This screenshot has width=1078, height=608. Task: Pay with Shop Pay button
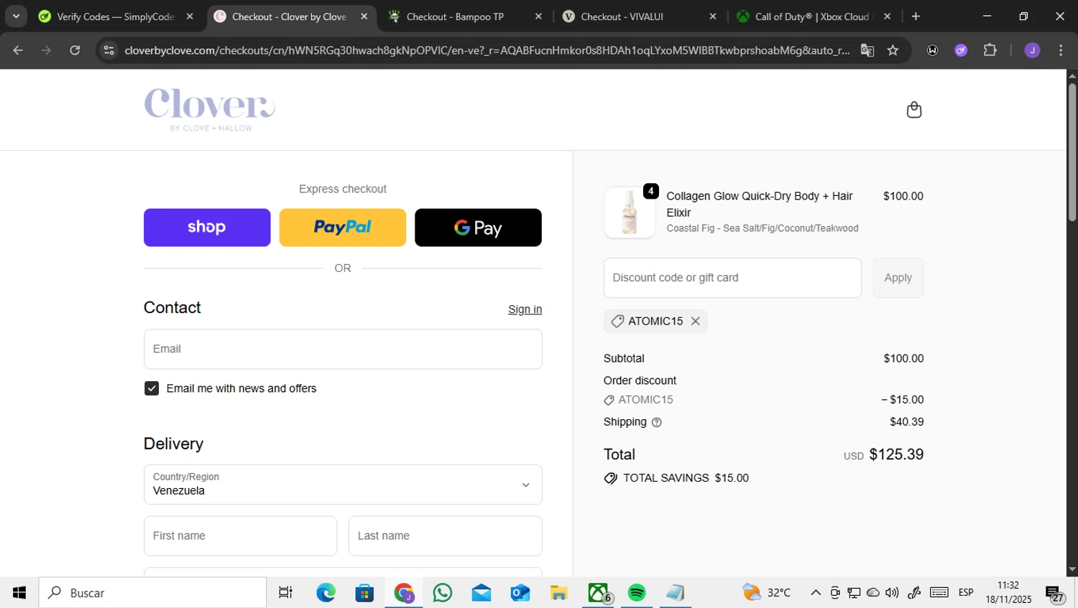tap(207, 228)
